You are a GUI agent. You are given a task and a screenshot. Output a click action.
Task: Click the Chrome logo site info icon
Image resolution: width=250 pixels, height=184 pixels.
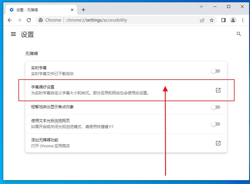point(41,20)
